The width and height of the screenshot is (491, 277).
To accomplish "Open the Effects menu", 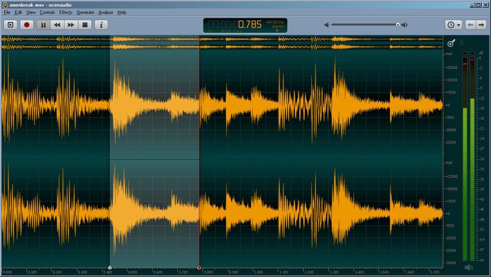I will 65,12.
